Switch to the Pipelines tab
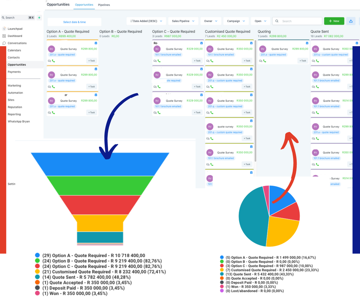This screenshot has width=360, height=300. click(104, 5)
